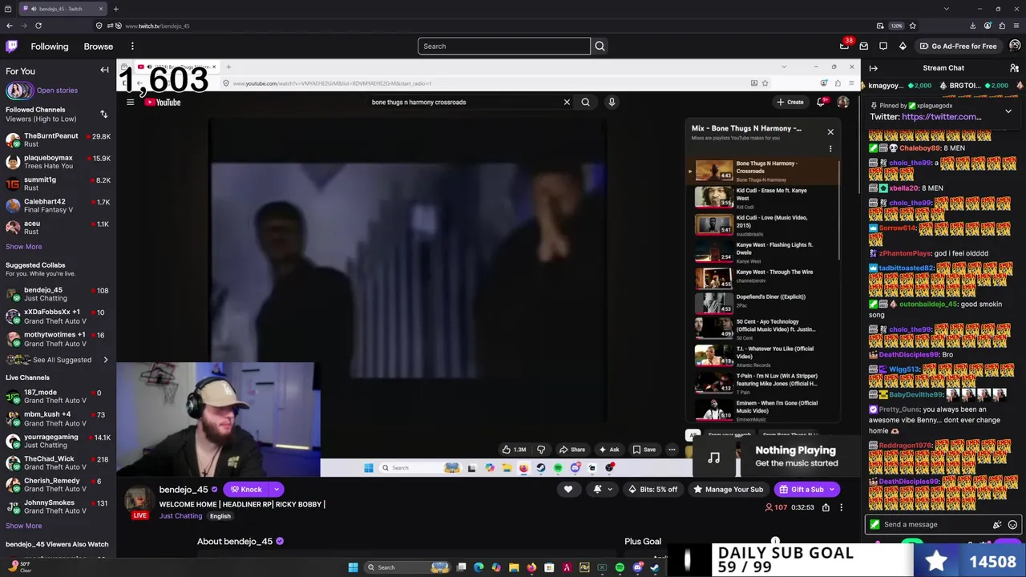Screen dimensions: 1026x577
Task: Open the Get Bits diamond icon
Action: pos(903,46)
